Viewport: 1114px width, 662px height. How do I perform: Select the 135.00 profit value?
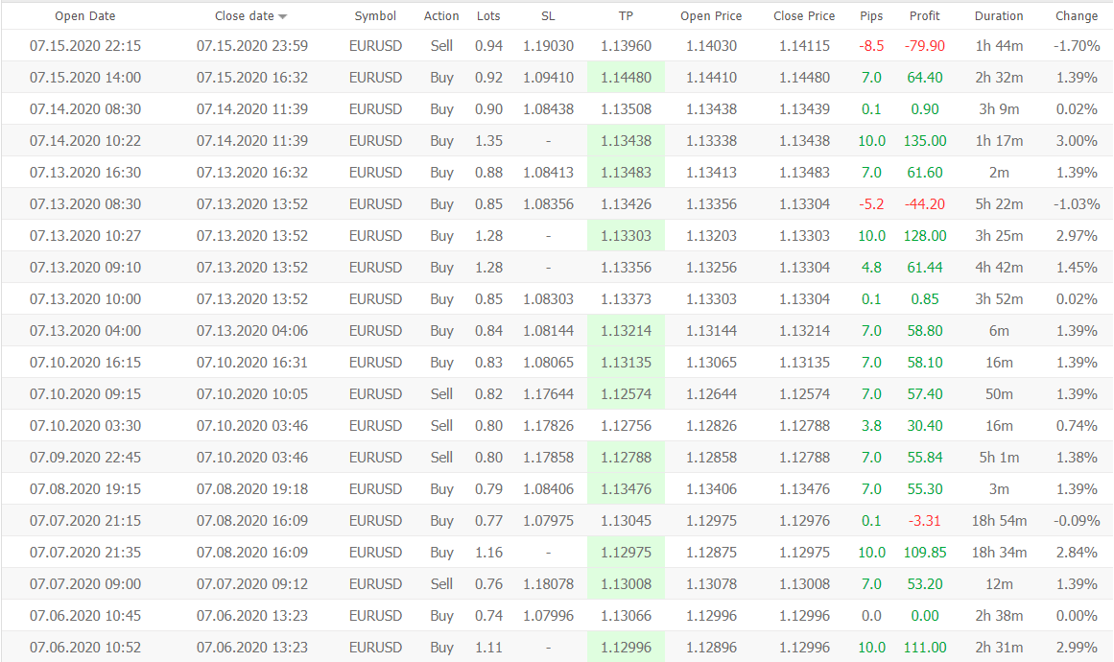tap(924, 141)
